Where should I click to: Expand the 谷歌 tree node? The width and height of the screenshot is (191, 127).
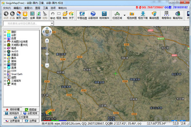coord(5,35)
